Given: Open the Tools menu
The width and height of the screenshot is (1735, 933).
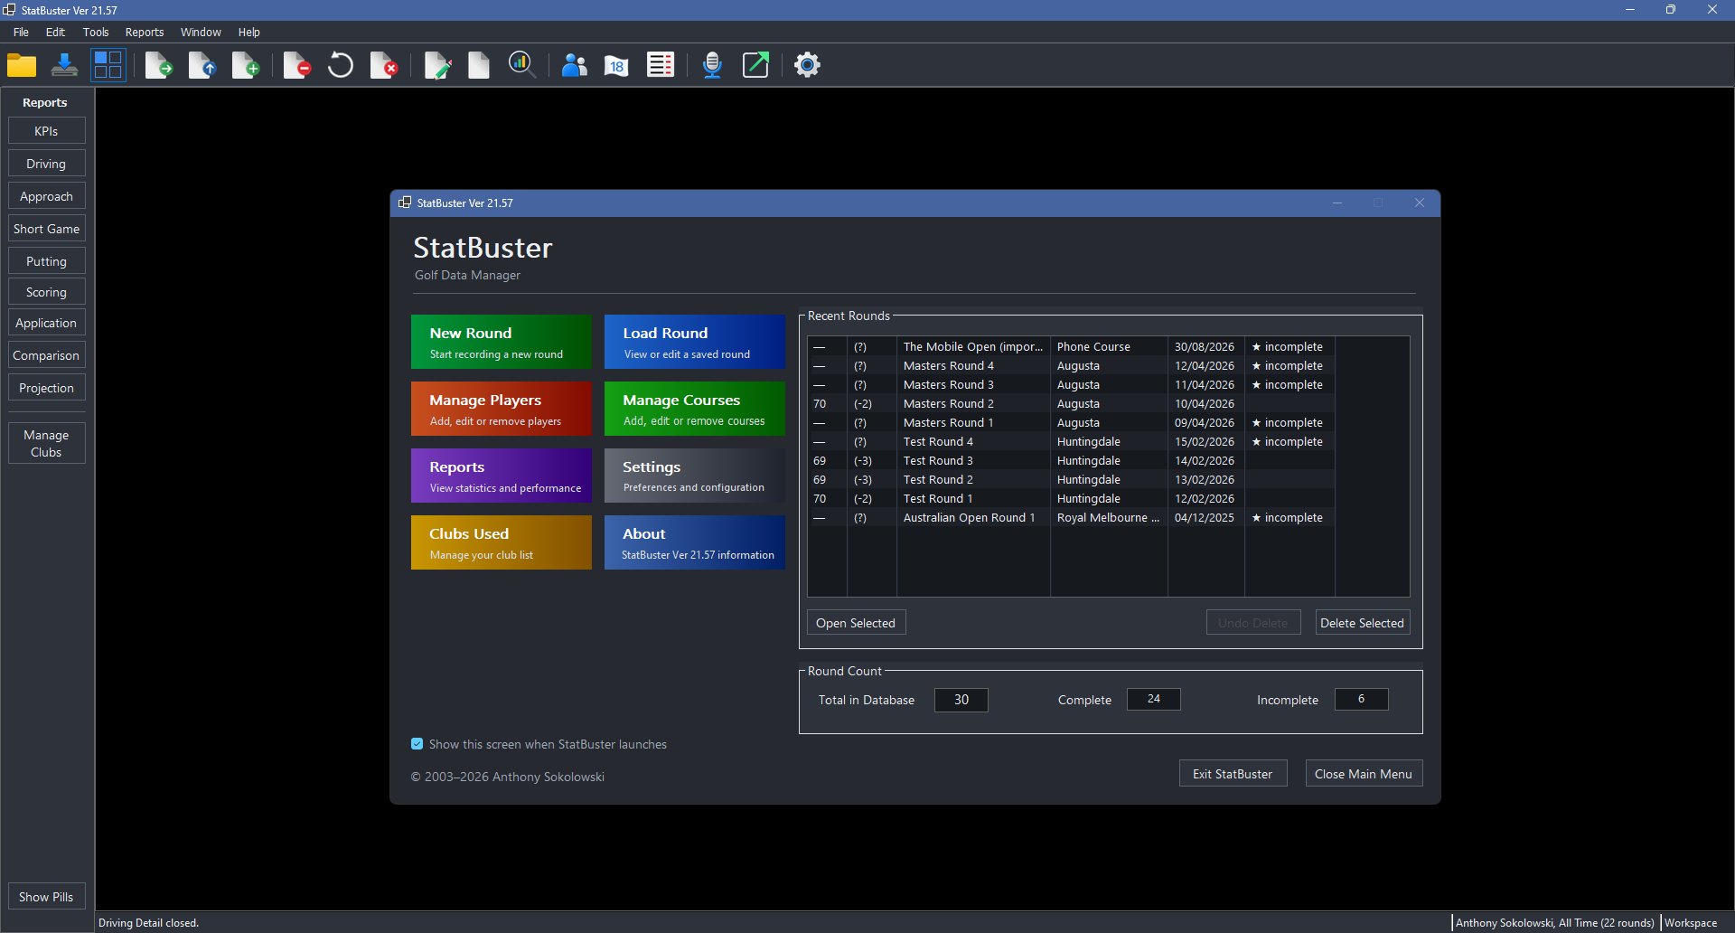Looking at the screenshot, I should [96, 32].
